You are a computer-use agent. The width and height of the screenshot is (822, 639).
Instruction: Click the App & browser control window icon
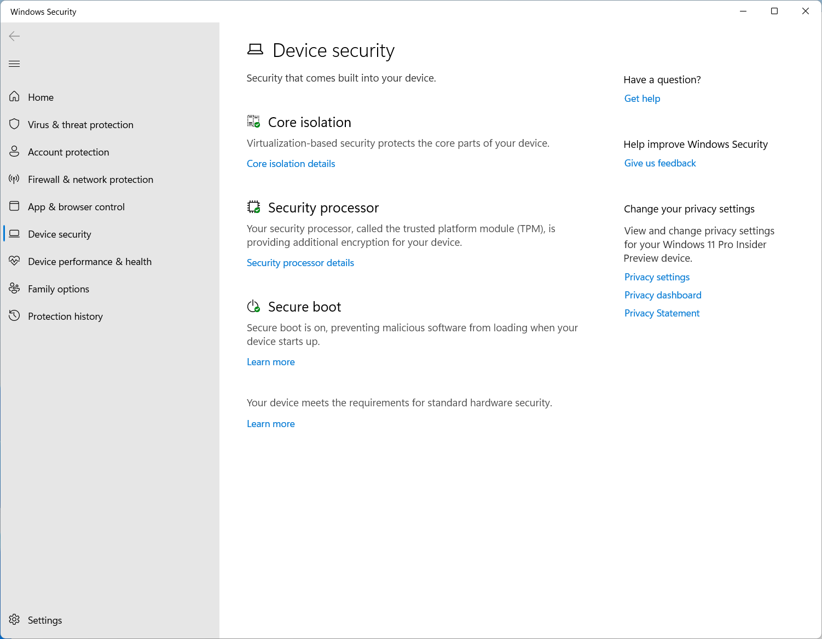point(15,206)
